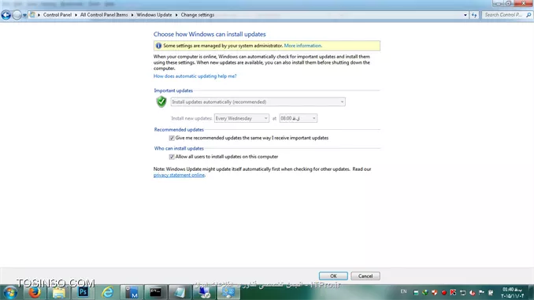Viewport: 534px width, 300px height.
Task: Expand arrow after All Control Panel Items
Action: click(132, 15)
